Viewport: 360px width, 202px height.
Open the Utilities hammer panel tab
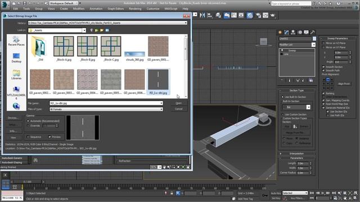tap(313, 33)
